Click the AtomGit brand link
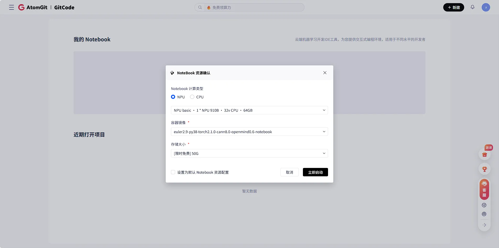499x248 pixels. point(33,7)
